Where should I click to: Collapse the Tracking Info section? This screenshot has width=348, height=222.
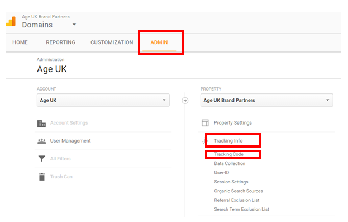(228, 141)
